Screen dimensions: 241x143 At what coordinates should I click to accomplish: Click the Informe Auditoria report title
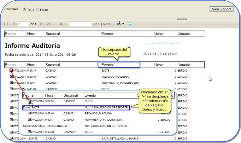coord(32,46)
